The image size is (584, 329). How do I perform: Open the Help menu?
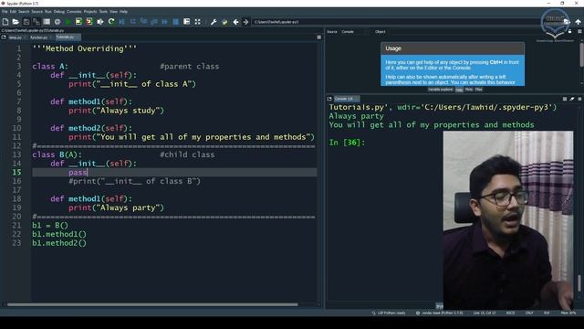tap(123, 12)
